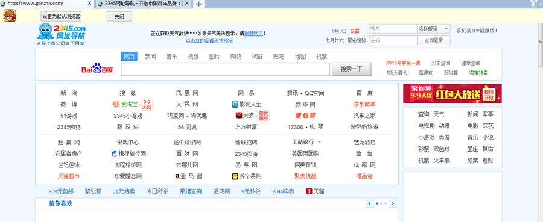Image resolution: width=543 pixels, height=222 pixels.
Task: Click 点击立即查看天气预报 link
Action: [x=209, y=41]
